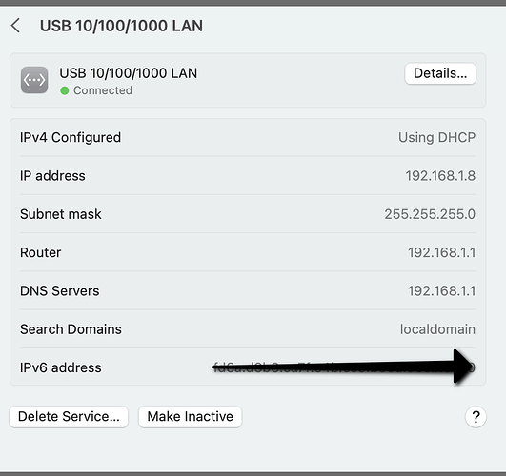Open the help question mark button

click(476, 417)
